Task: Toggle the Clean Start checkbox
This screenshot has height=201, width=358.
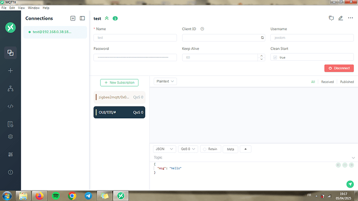Action: [x=275, y=58]
